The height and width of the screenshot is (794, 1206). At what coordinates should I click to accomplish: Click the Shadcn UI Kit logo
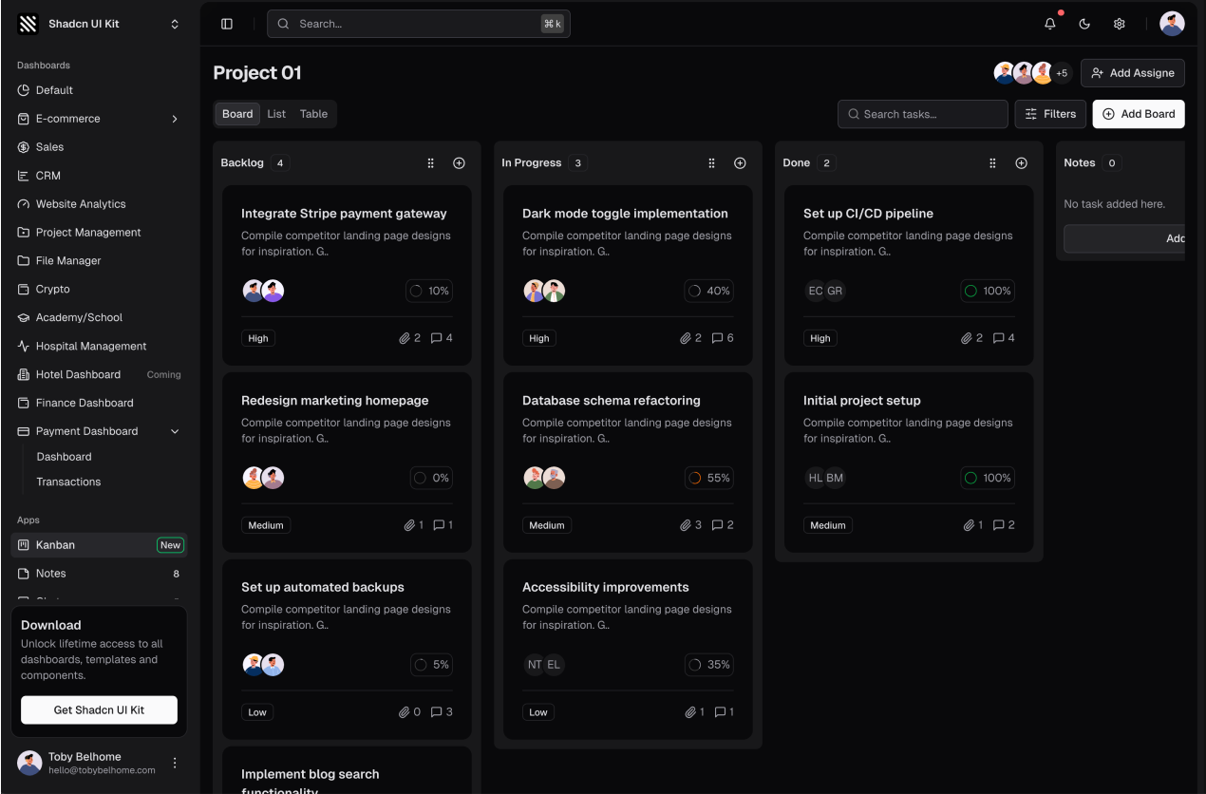(28, 24)
